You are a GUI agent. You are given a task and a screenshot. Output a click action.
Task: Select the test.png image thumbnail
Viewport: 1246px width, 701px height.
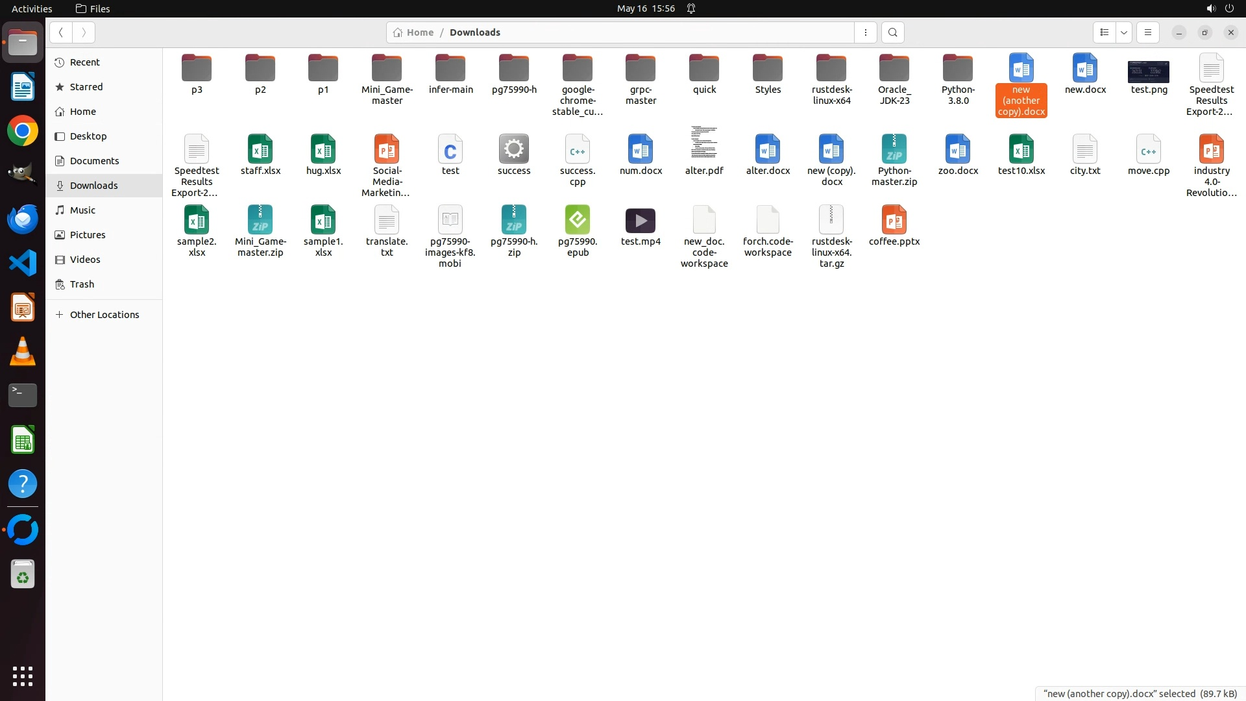point(1149,71)
